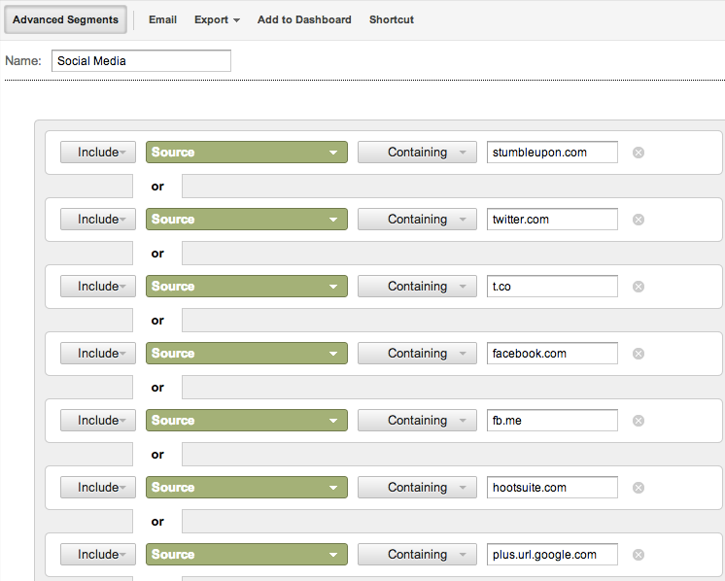Open Include dropdown in stumbleupon.com row

(x=98, y=153)
